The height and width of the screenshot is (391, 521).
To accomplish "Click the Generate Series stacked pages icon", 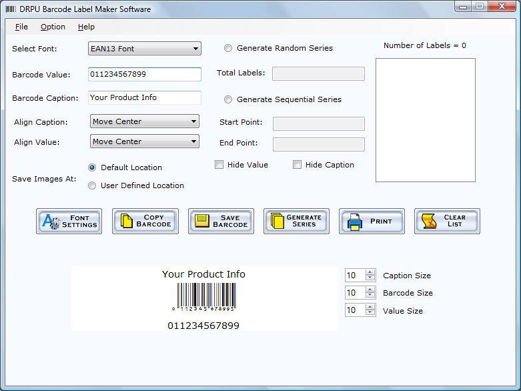I will [x=278, y=221].
